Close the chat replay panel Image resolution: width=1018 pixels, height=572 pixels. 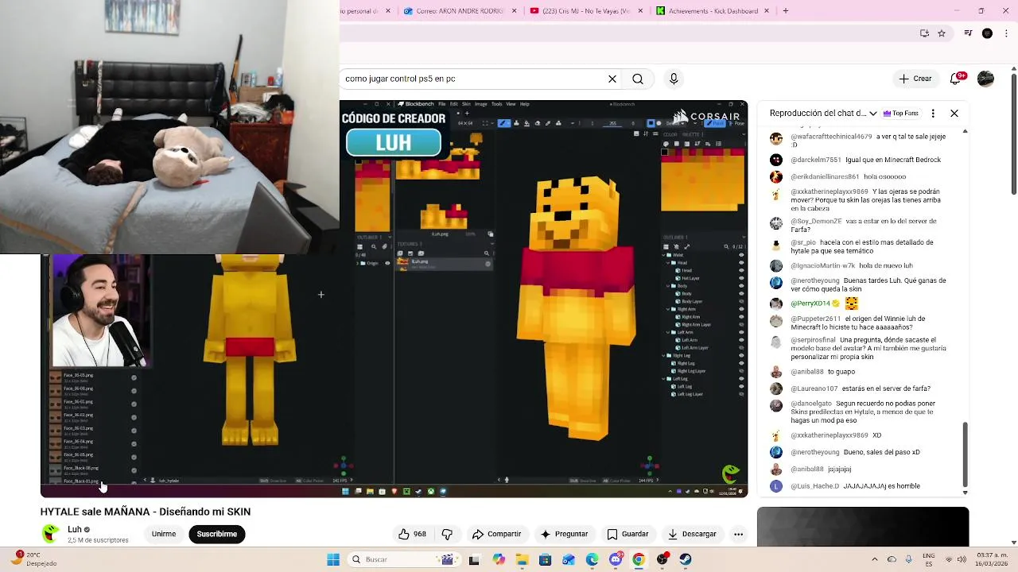click(x=954, y=114)
